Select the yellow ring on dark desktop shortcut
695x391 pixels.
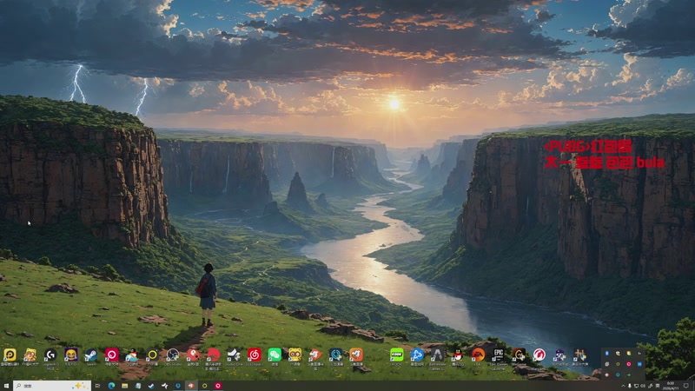tap(152, 355)
